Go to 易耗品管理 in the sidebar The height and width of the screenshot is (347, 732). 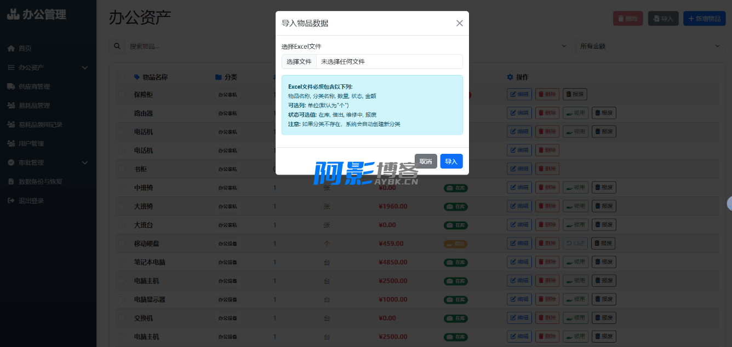[x=34, y=106]
